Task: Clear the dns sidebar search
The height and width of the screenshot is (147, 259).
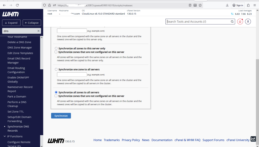Action: click(38, 31)
